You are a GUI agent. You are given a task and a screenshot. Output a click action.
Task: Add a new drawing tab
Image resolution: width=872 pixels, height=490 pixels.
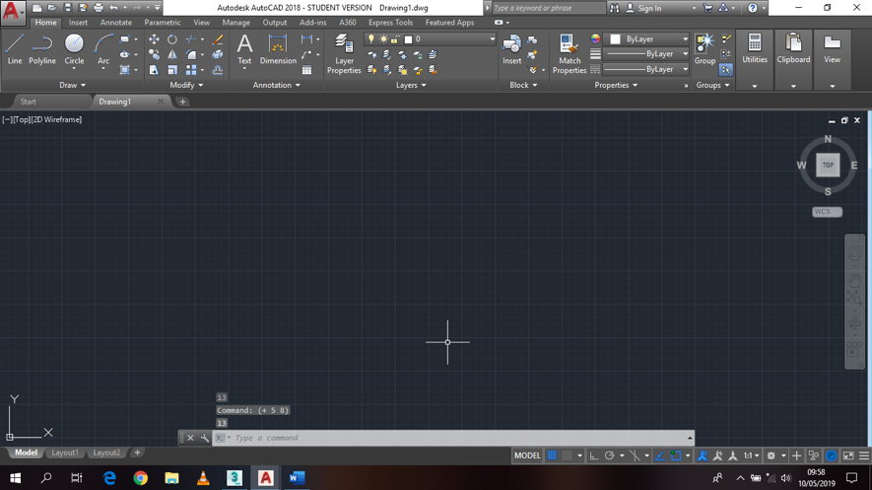pos(182,102)
